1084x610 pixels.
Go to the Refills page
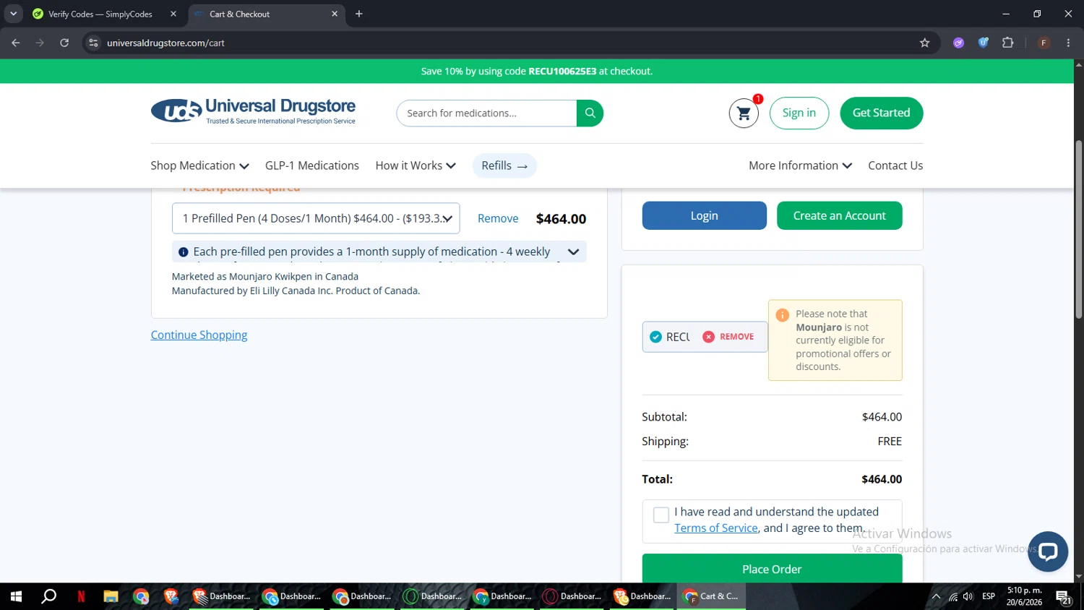click(504, 166)
